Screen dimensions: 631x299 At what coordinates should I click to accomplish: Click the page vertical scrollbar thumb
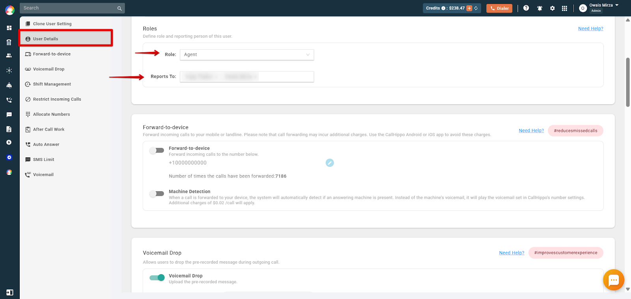coord(628,82)
